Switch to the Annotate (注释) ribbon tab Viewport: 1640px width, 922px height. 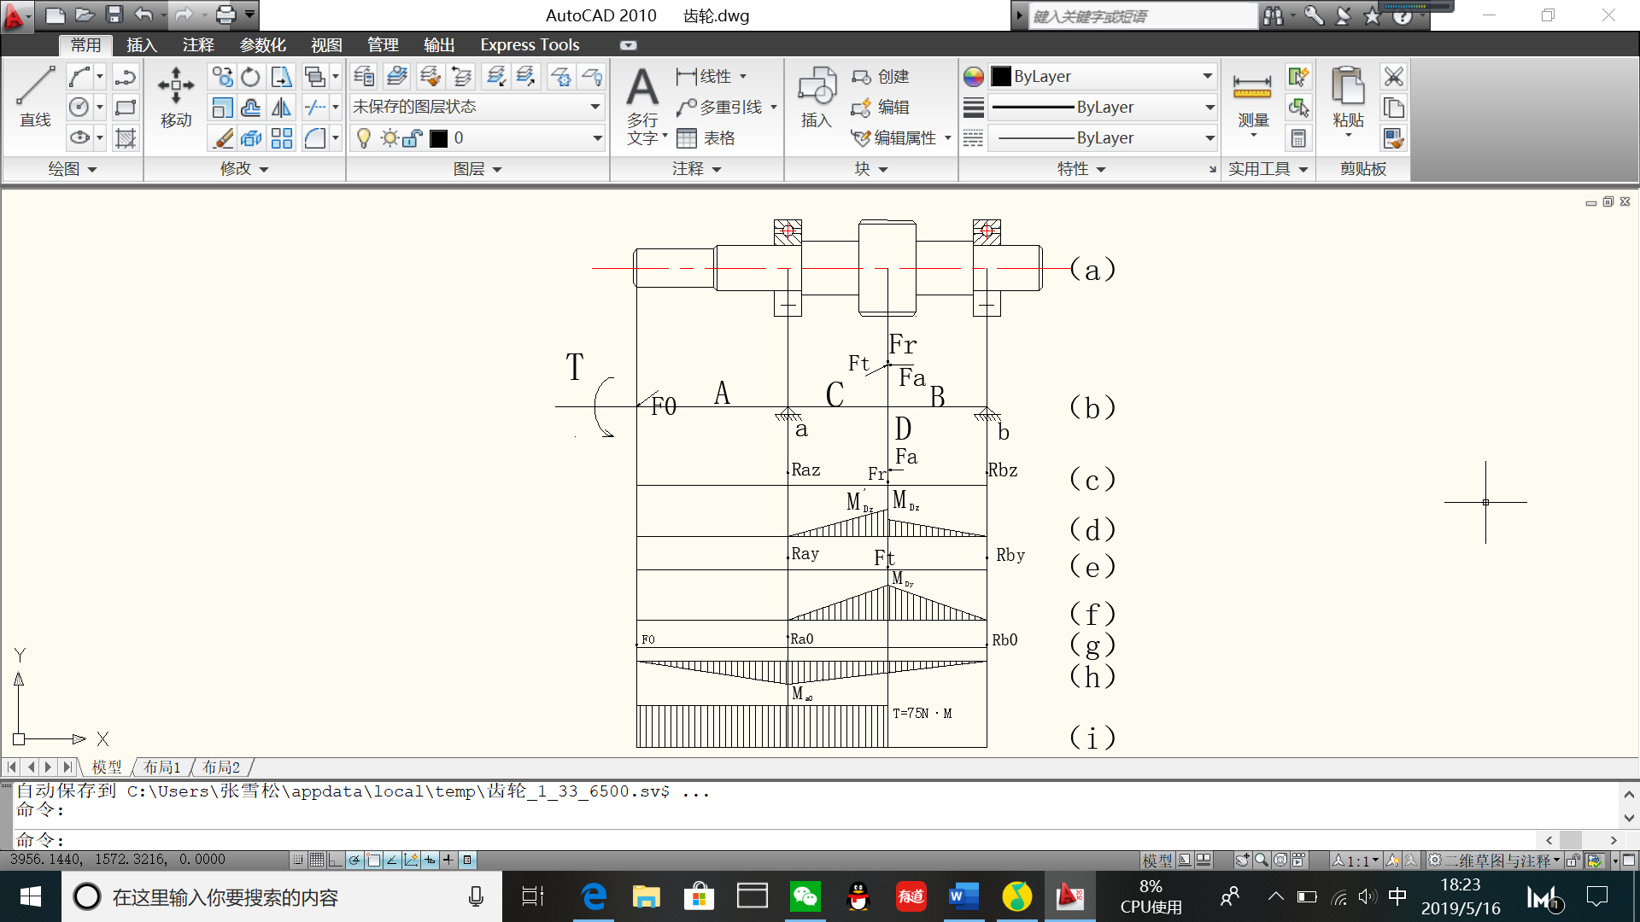[x=198, y=45]
